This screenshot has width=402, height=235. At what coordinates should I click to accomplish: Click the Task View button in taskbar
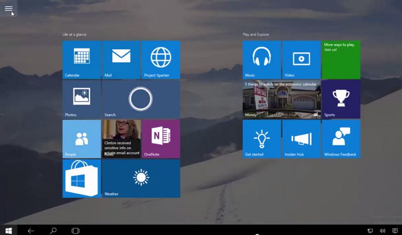(x=75, y=231)
